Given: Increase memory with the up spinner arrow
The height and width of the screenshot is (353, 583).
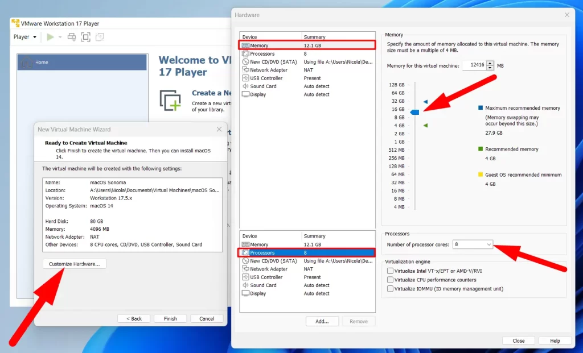Looking at the screenshot, I should (x=490, y=63).
